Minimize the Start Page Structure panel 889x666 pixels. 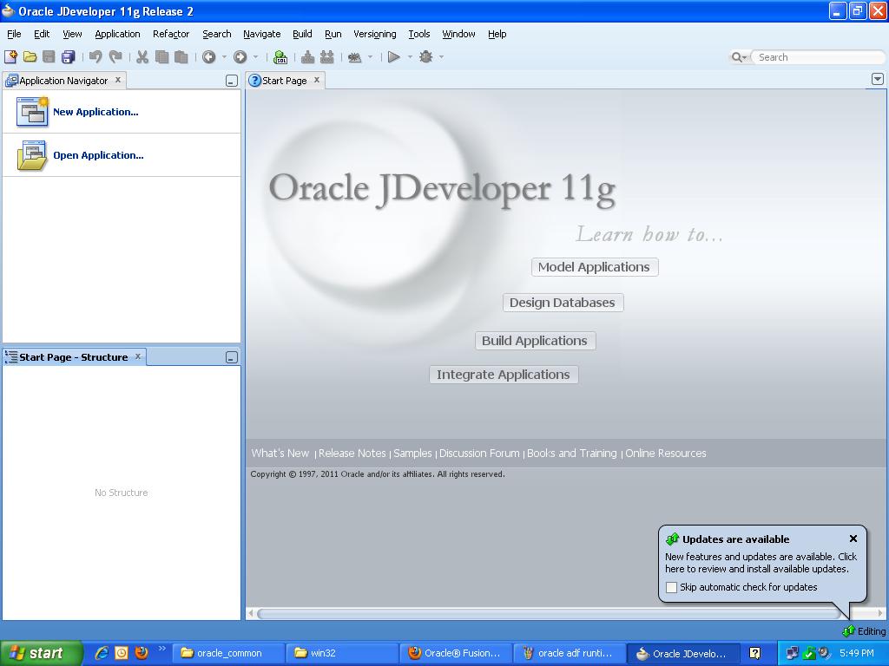pyautogui.click(x=231, y=357)
